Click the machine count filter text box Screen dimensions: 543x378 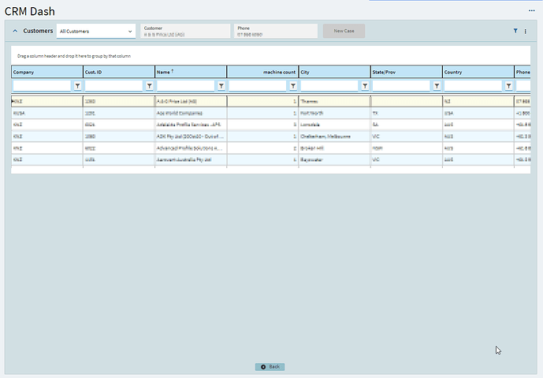258,86
